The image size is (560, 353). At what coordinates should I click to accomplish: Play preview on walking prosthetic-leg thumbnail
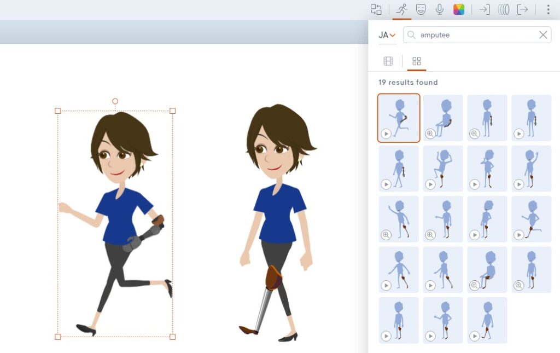pyautogui.click(x=474, y=336)
